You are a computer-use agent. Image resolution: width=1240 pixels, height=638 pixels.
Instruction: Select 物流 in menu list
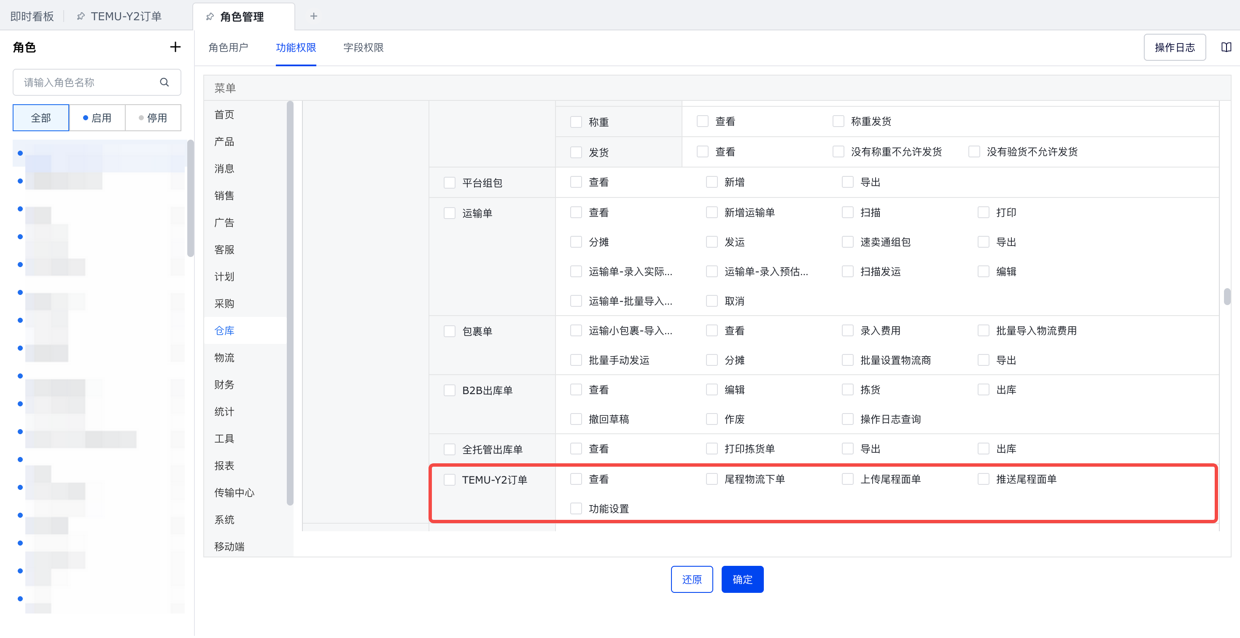224,358
